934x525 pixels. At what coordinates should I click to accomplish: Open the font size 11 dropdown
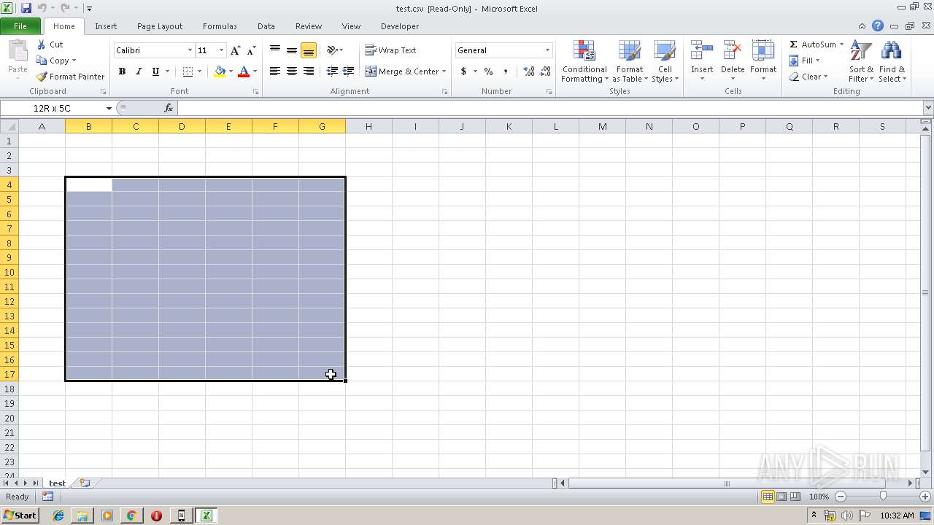(x=221, y=50)
